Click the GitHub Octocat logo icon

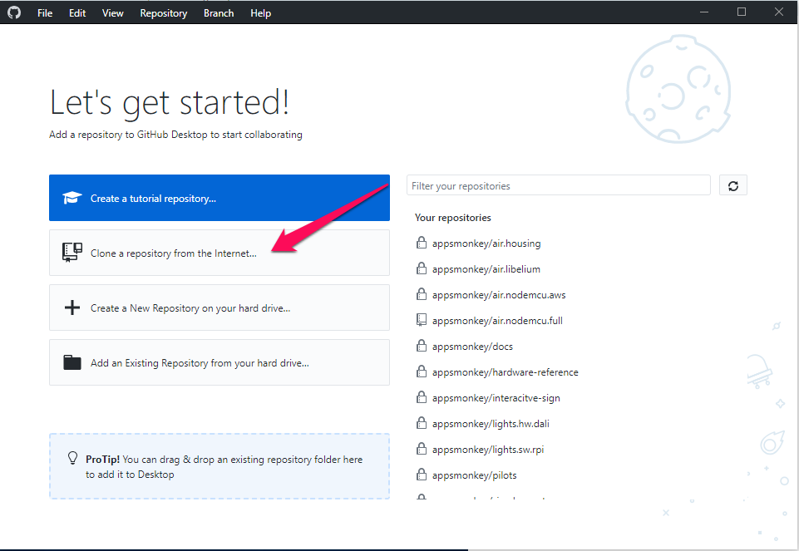(14, 12)
